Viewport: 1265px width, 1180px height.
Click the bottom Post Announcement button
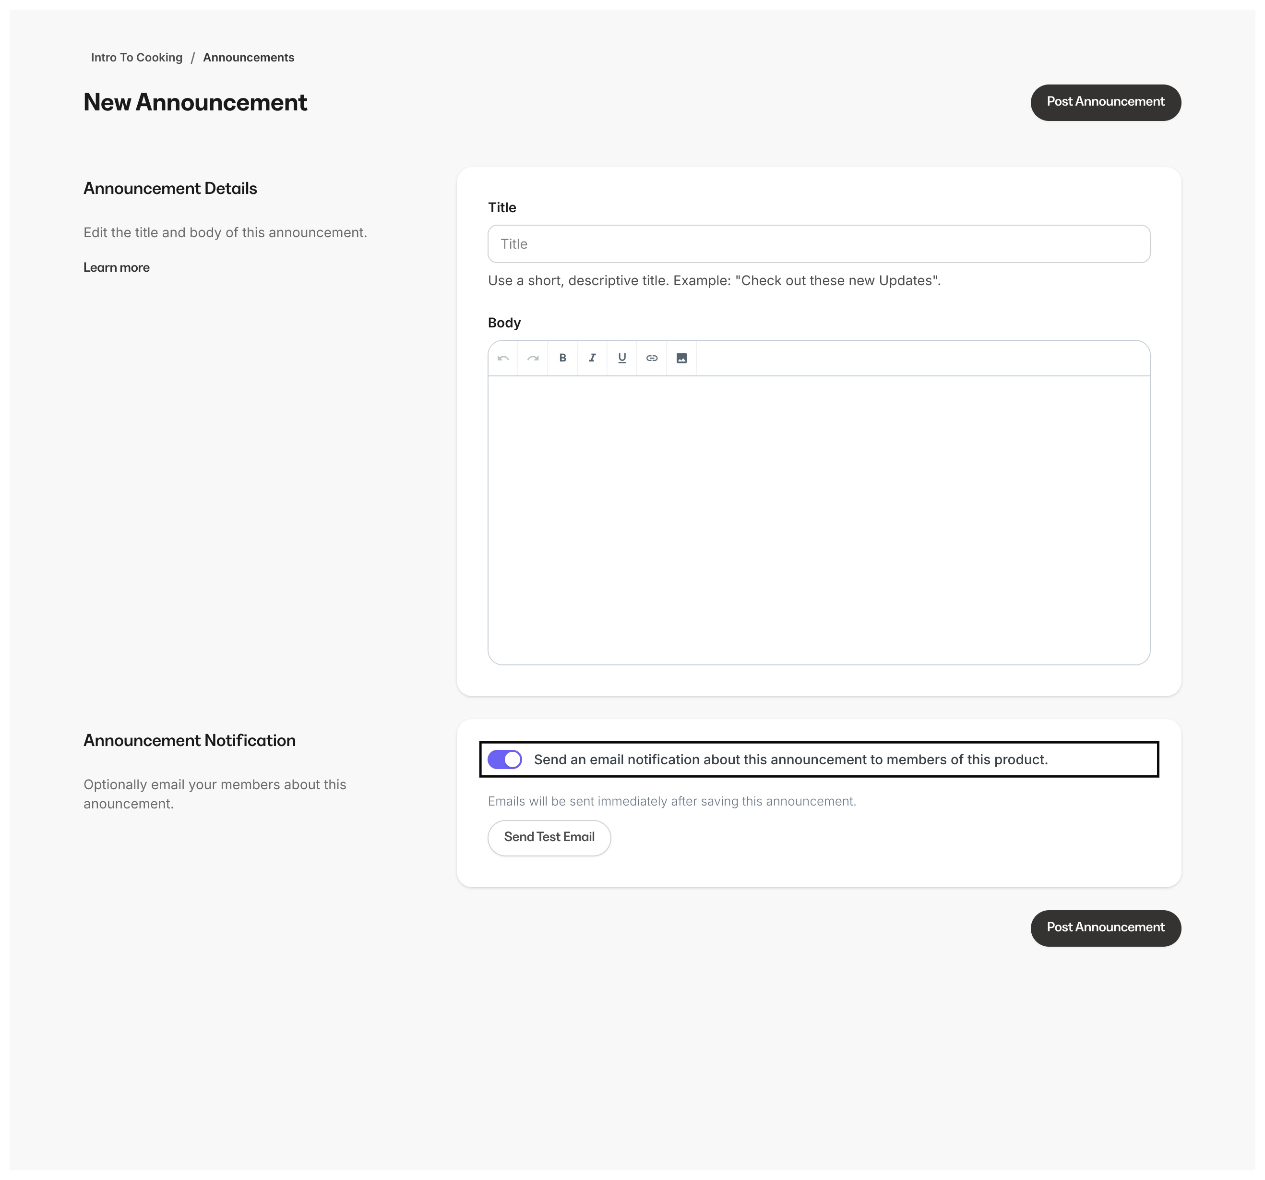[x=1105, y=928]
